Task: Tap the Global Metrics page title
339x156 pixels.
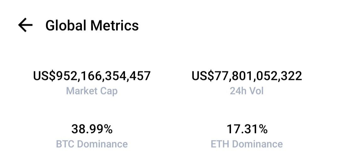Action: click(92, 25)
